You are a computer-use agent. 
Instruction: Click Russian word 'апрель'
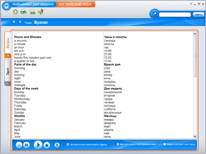click(109, 130)
